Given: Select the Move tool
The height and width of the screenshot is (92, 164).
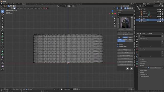Looking at the screenshot, I should tap(2, 18).
